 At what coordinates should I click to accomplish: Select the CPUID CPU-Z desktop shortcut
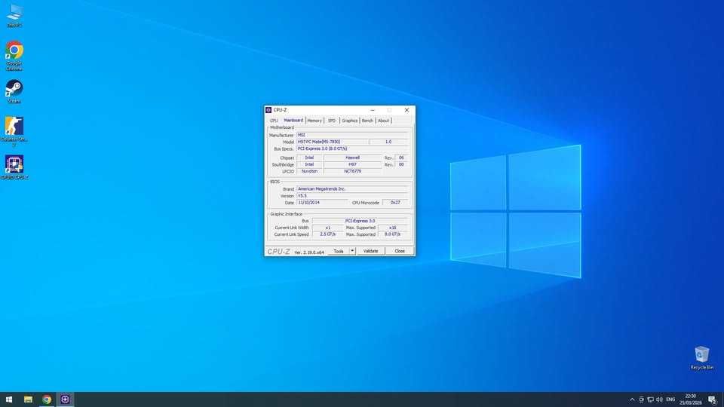click(14, 167)
